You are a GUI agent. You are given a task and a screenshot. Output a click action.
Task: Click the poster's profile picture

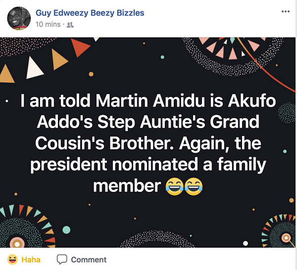[x=18, y=18]
